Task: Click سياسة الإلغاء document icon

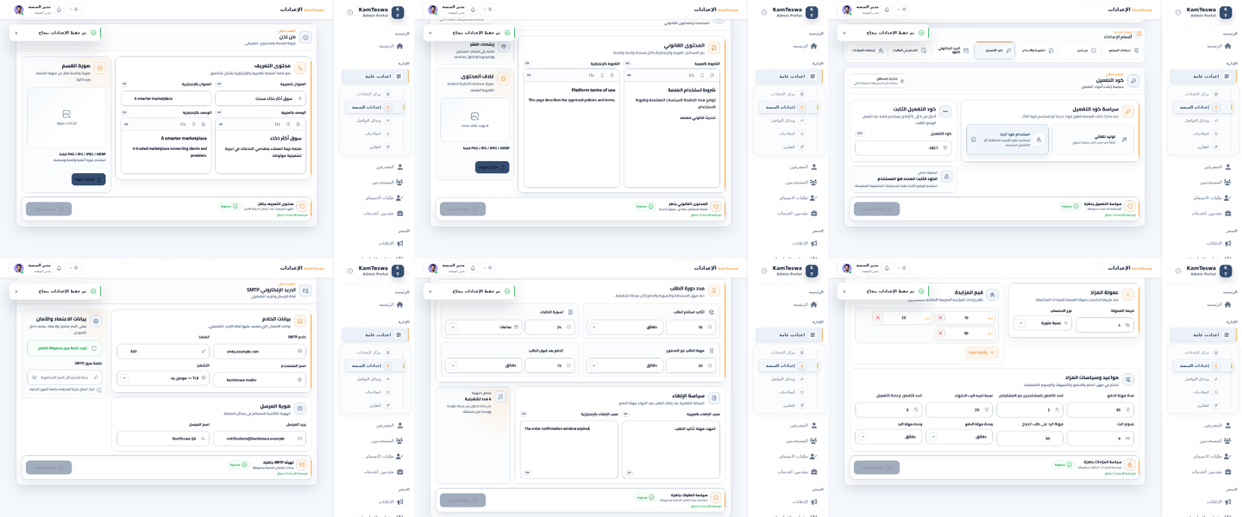Action: [714, 400]
